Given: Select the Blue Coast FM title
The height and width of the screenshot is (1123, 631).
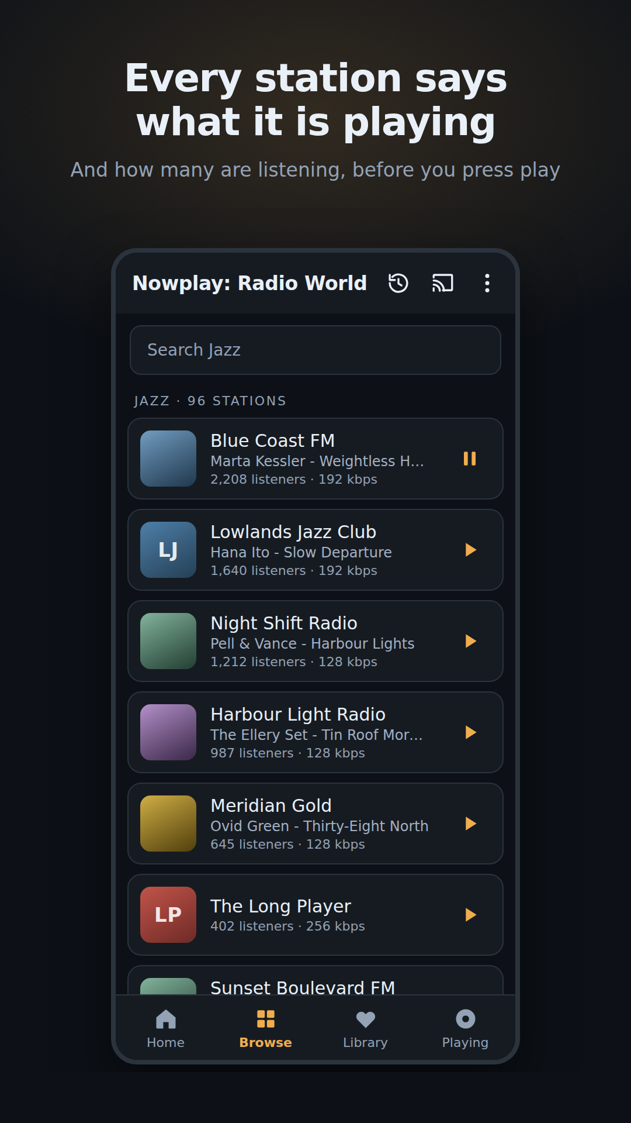Looking at the screenshot, I should pyautogui.click(x=273, y=440).
